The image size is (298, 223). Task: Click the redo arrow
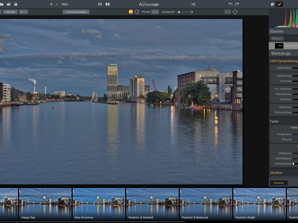tap(237, 4)
